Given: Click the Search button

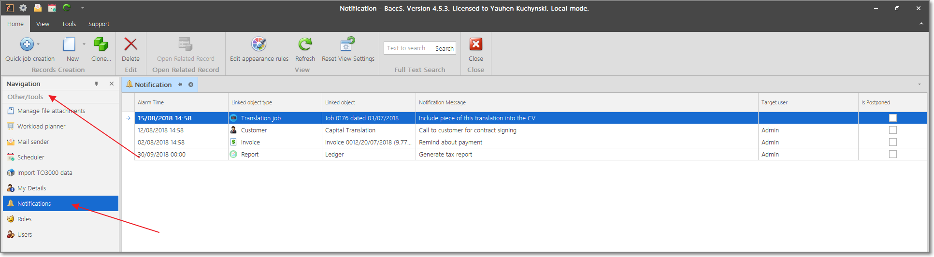Looking at the screenshot, I should (444, 48).
